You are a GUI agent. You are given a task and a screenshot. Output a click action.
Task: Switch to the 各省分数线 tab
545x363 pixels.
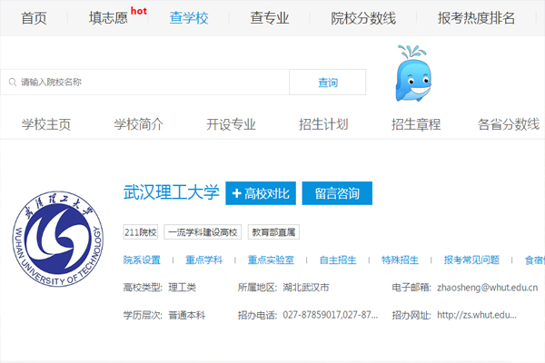pyautogui.click(x=509, y=124)
